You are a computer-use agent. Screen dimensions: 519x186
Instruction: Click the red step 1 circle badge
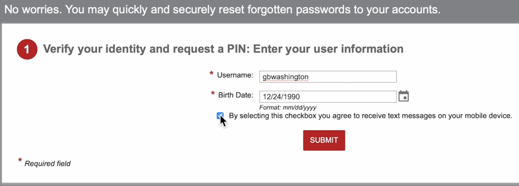point(27,49)
